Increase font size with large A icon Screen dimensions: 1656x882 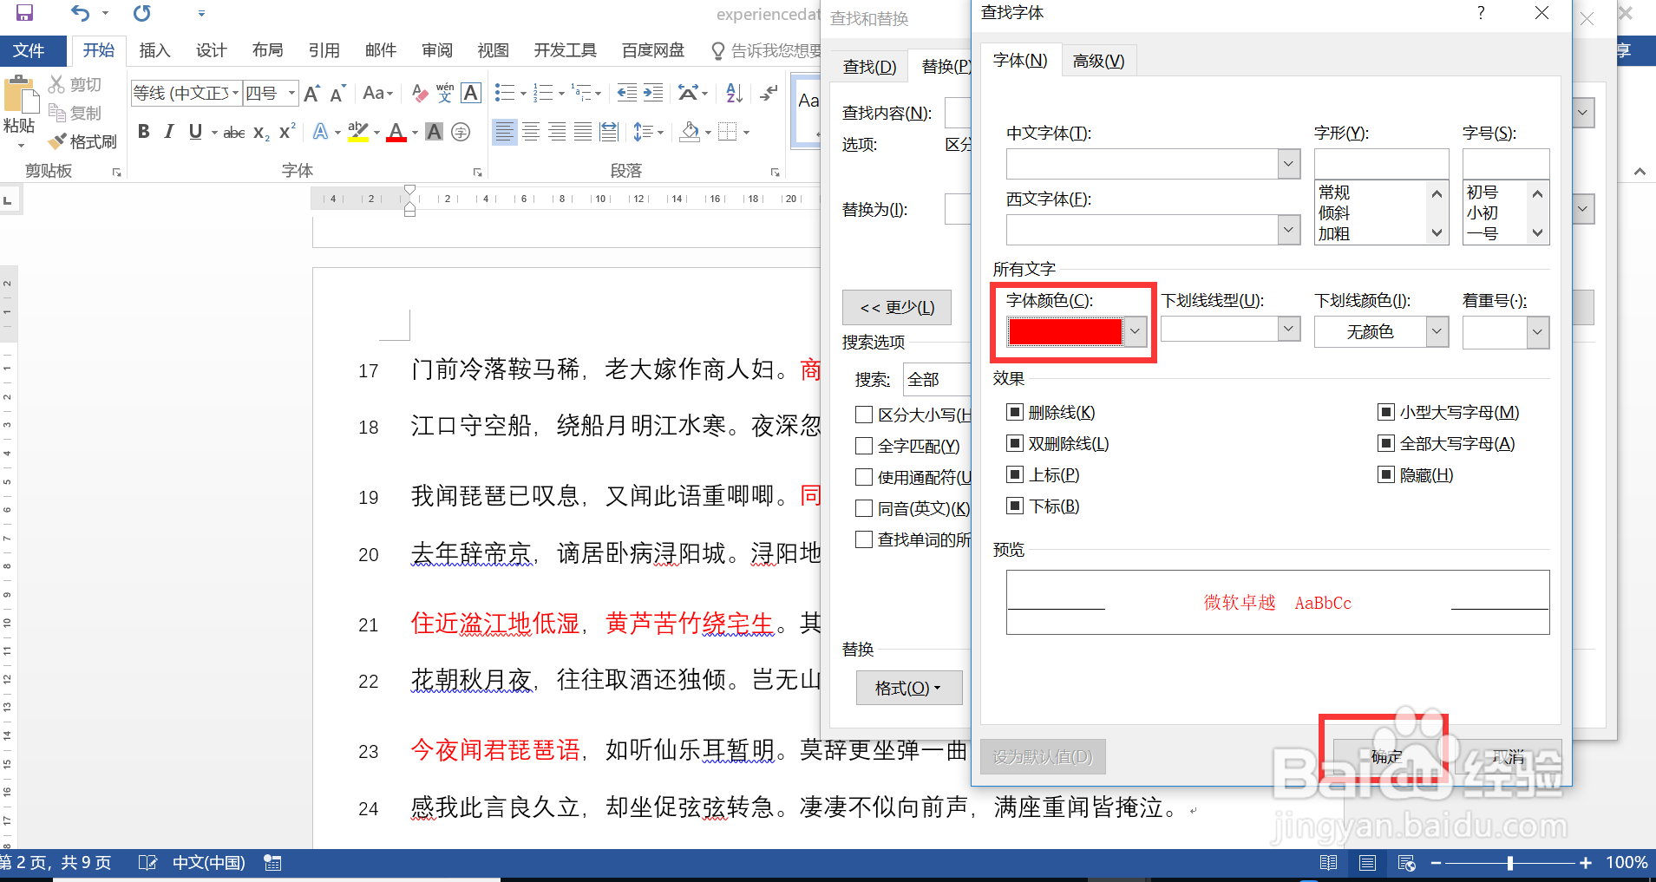312,93
